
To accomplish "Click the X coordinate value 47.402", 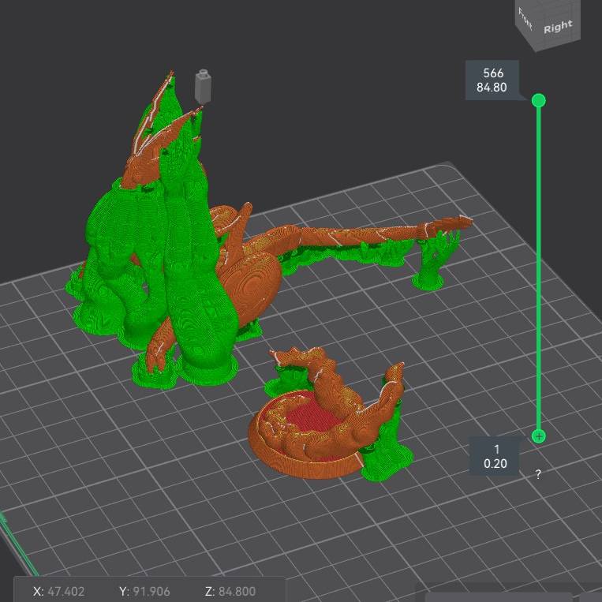I will point(66,591).
